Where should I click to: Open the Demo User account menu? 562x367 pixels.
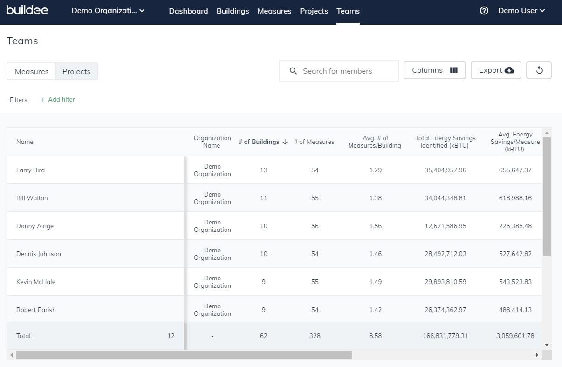(521, 11)
